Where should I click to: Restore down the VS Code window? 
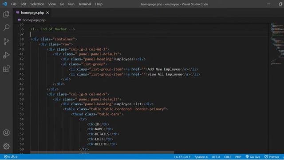(280, 4)
